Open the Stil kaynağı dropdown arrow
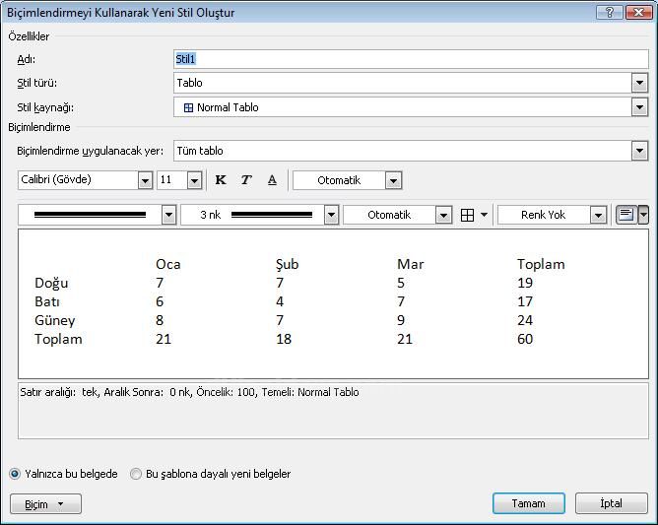 (x=639, y=107)
